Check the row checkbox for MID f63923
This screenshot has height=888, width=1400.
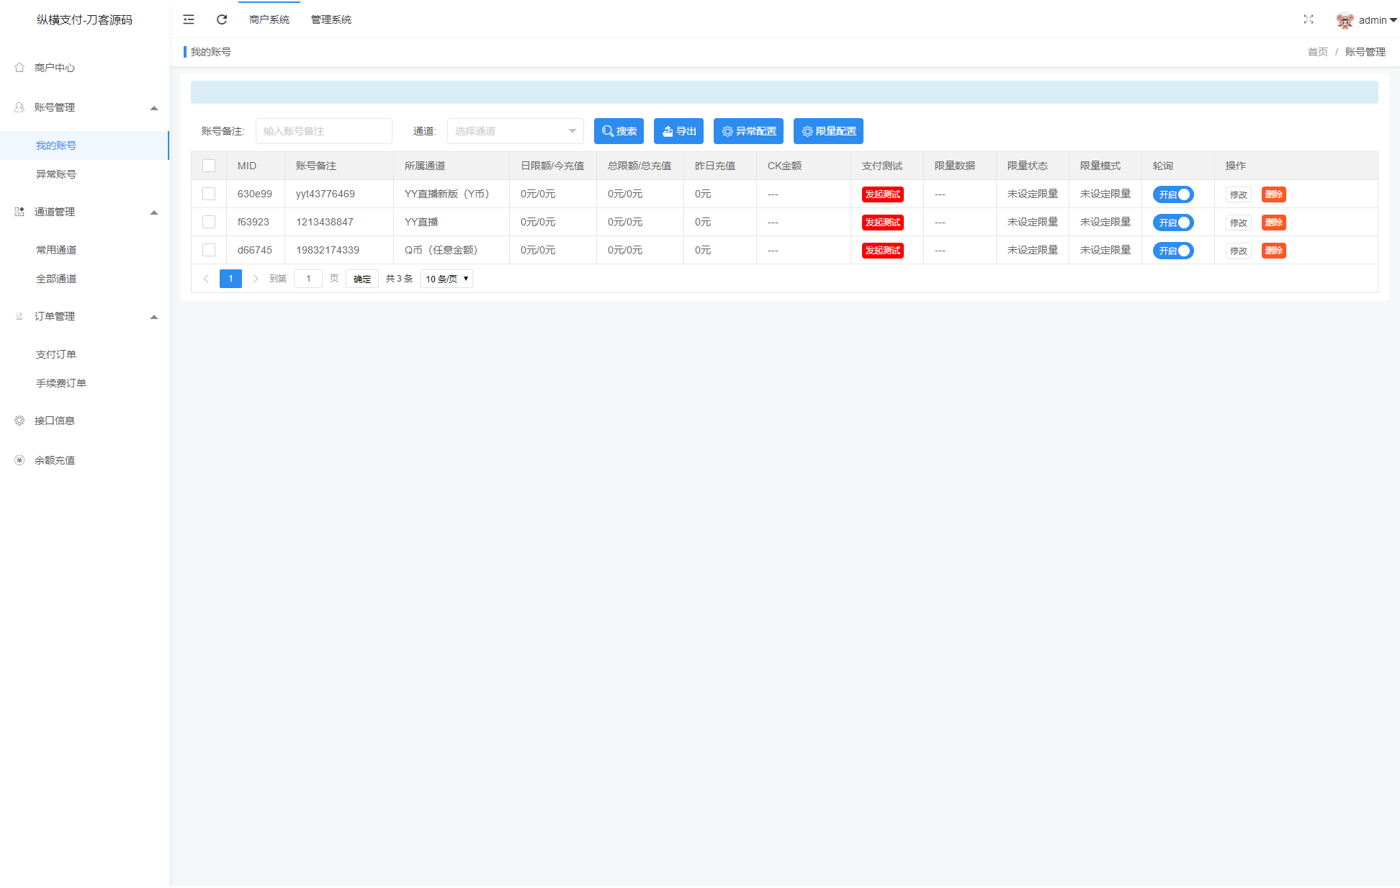pyautogui.click(x=209, y=222)
